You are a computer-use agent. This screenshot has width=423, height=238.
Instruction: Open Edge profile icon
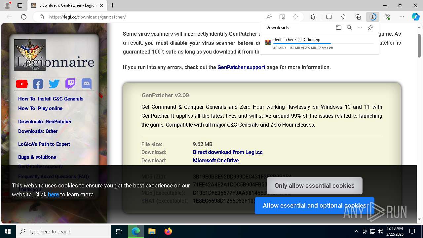click(x=7, y=5)
